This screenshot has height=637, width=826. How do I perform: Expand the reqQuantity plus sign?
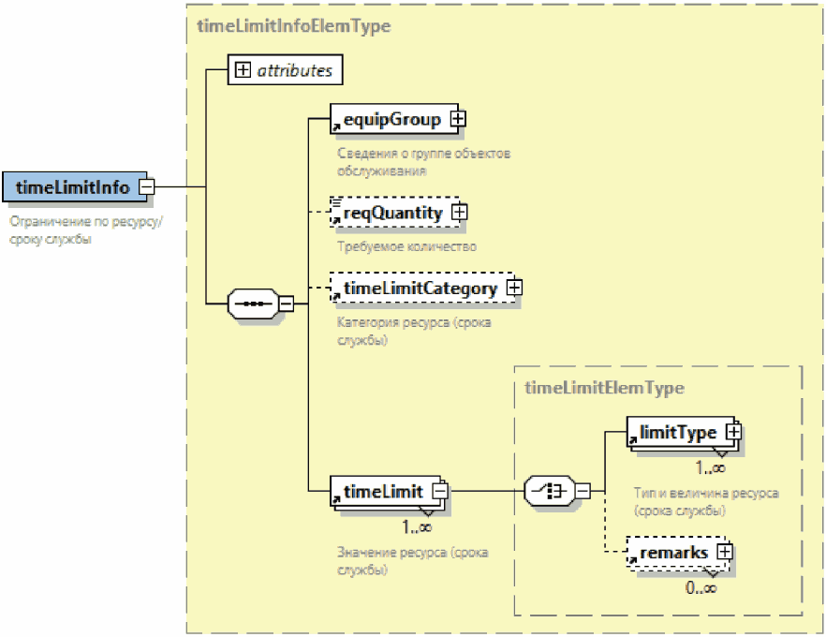pos(459,213)
